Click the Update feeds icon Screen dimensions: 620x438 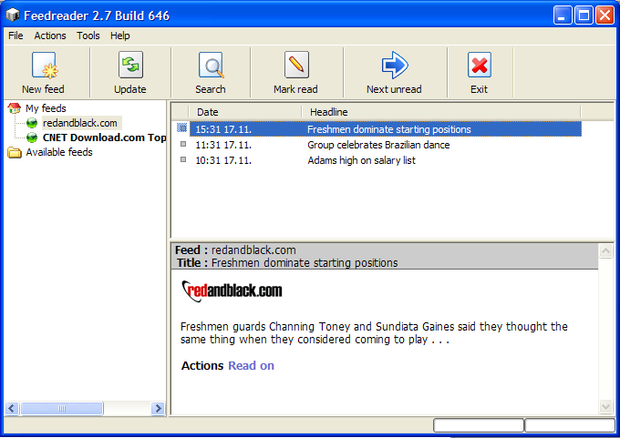(x=130, y=66)
